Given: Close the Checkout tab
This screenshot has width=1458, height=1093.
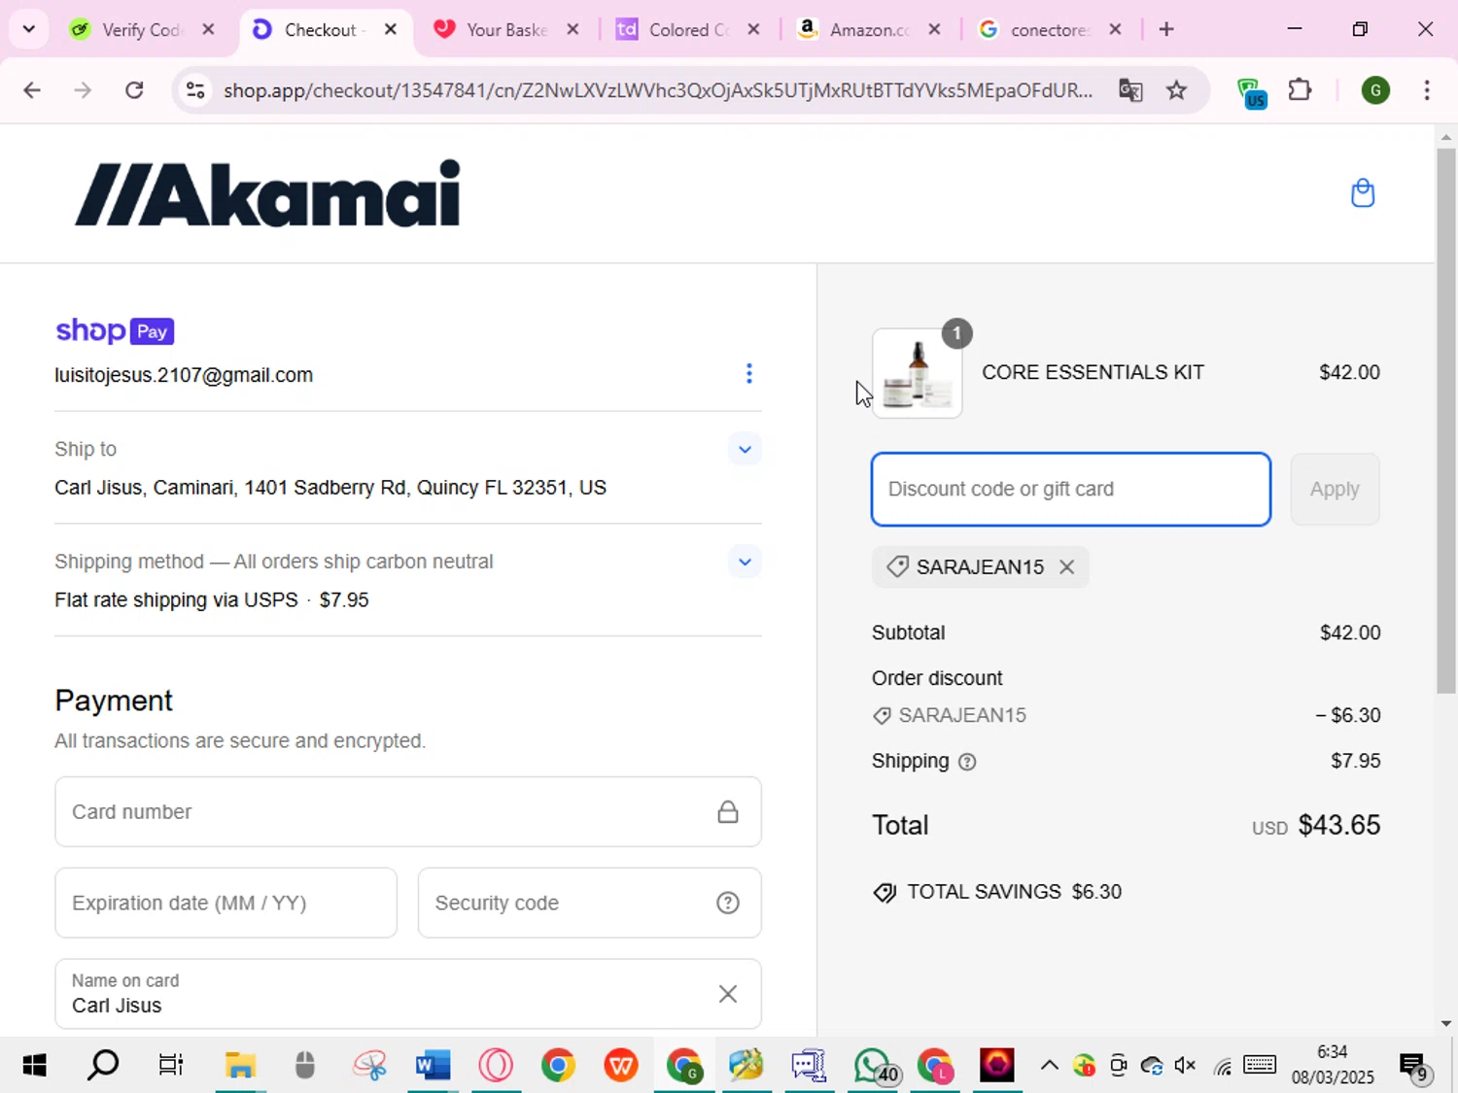Looking at the screenshot, I should point(391,30).
